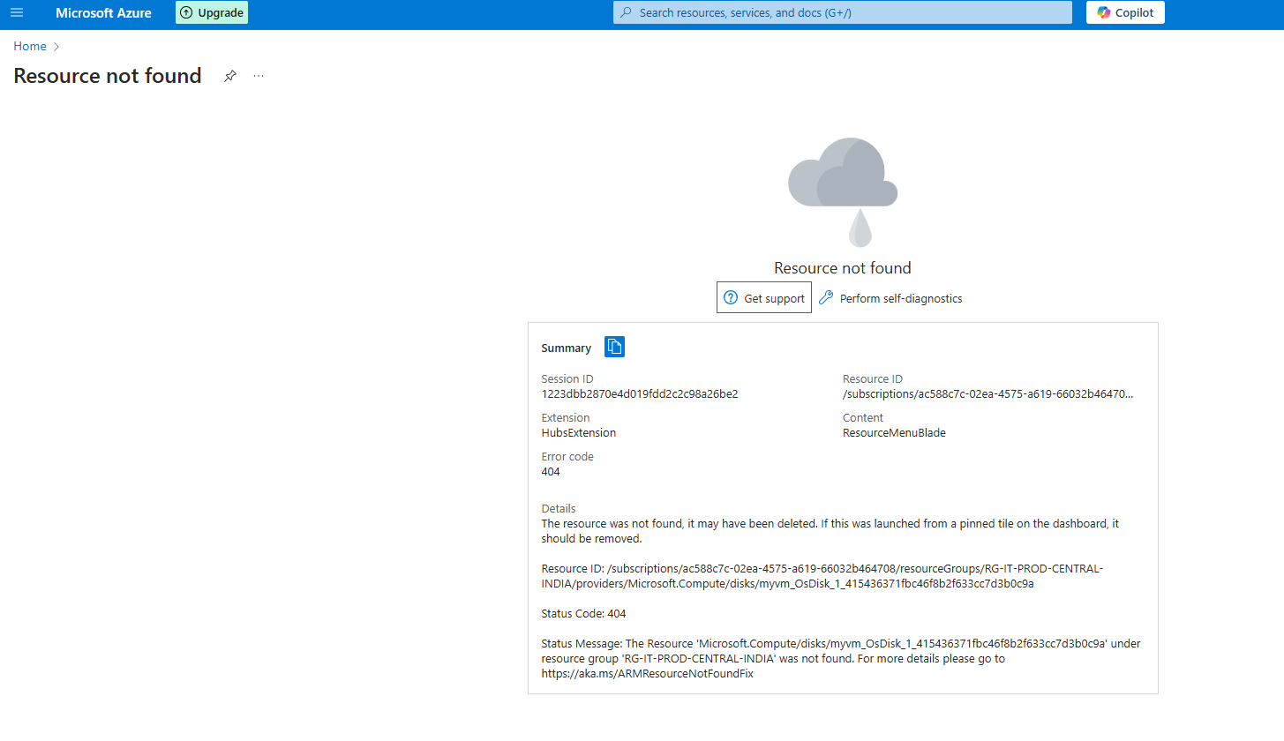This screenshot has width=1284, height=741.
Task: Click the Resource ID label in summary
Action: (x=873, y=379)
